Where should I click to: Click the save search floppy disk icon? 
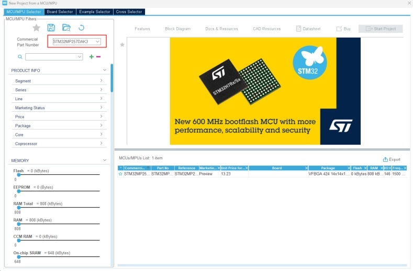[51, 28]
